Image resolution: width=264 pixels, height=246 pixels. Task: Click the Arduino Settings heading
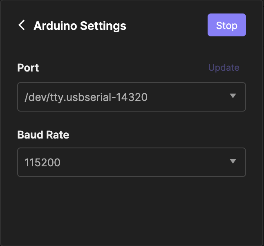point(80,26)
